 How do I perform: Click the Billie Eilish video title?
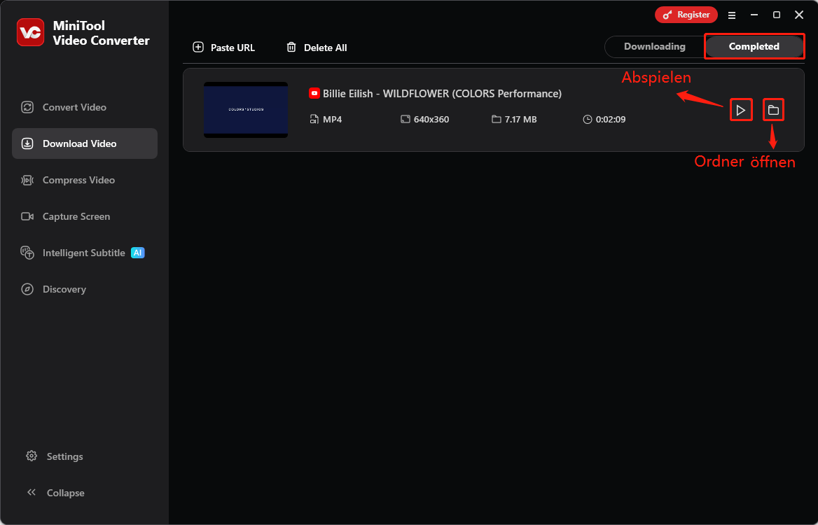pyautogui.click(x=441, y=93)
